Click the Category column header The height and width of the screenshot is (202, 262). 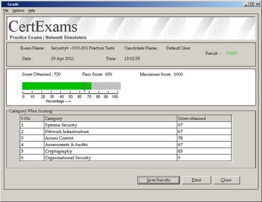click(111, 118)
